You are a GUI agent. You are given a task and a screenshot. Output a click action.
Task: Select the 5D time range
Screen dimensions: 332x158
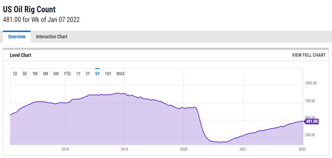[x=25, y=74]
